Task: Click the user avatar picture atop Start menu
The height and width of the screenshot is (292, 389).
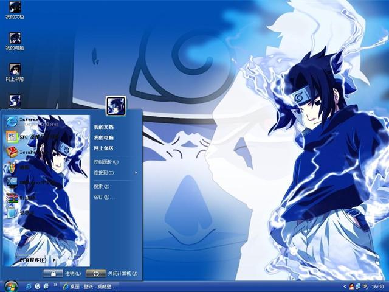Action: (116, 106)
